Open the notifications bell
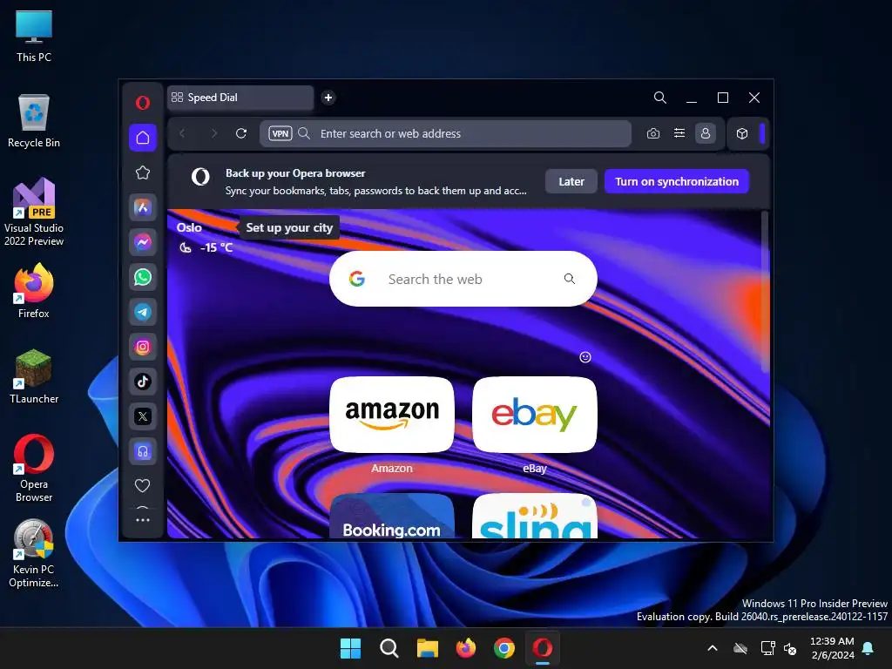Screen dimensions: 892x669 (868, 648)
